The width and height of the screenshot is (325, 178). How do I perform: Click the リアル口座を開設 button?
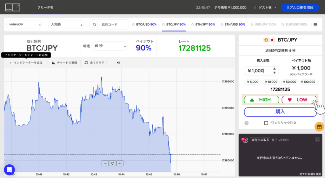[299, 7]
